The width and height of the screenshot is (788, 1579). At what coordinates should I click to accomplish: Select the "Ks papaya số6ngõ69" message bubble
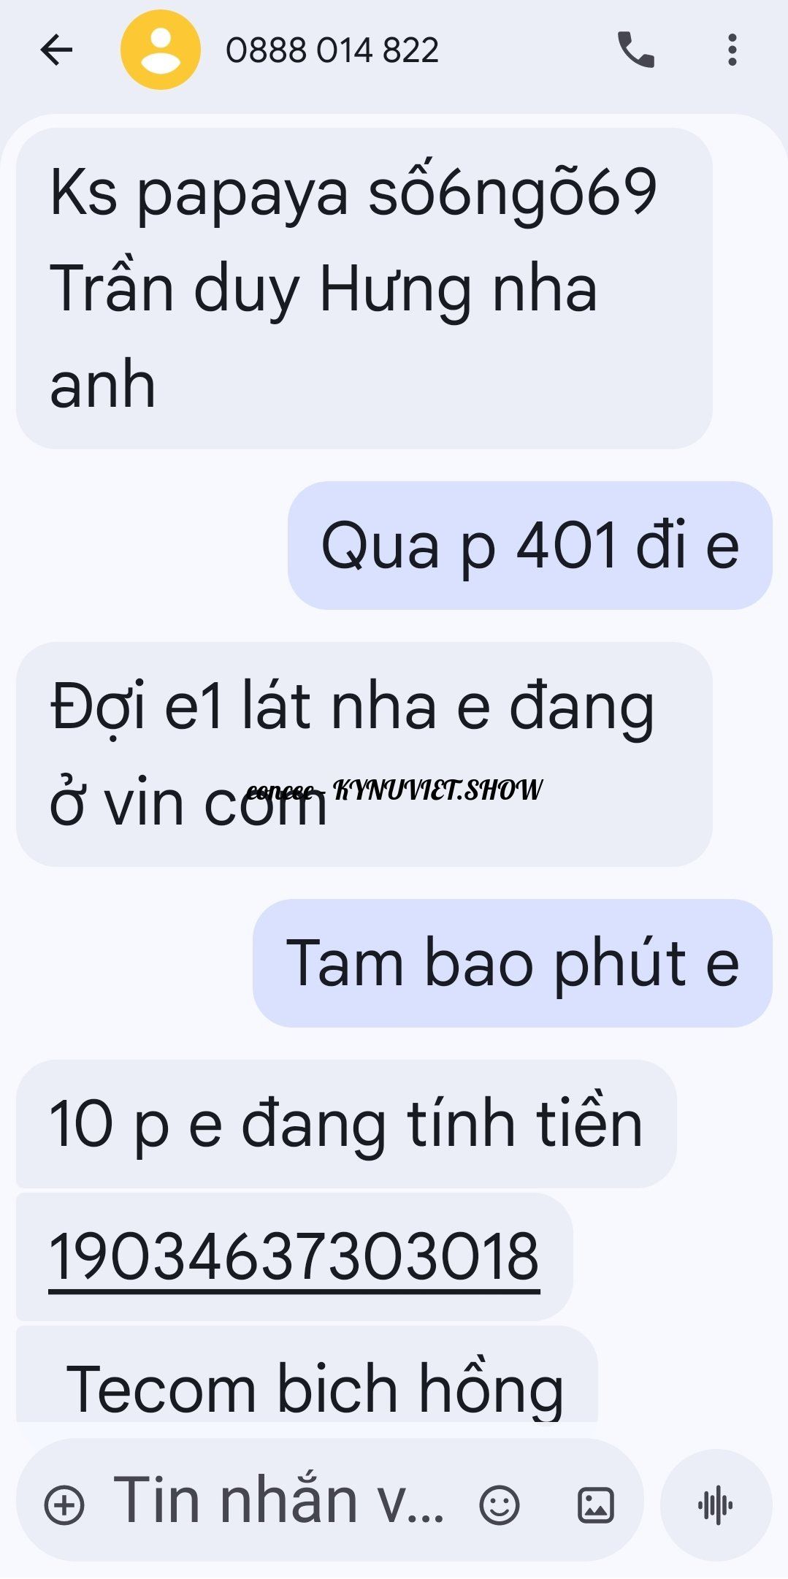pyautogui.click(x=364, y=288)
